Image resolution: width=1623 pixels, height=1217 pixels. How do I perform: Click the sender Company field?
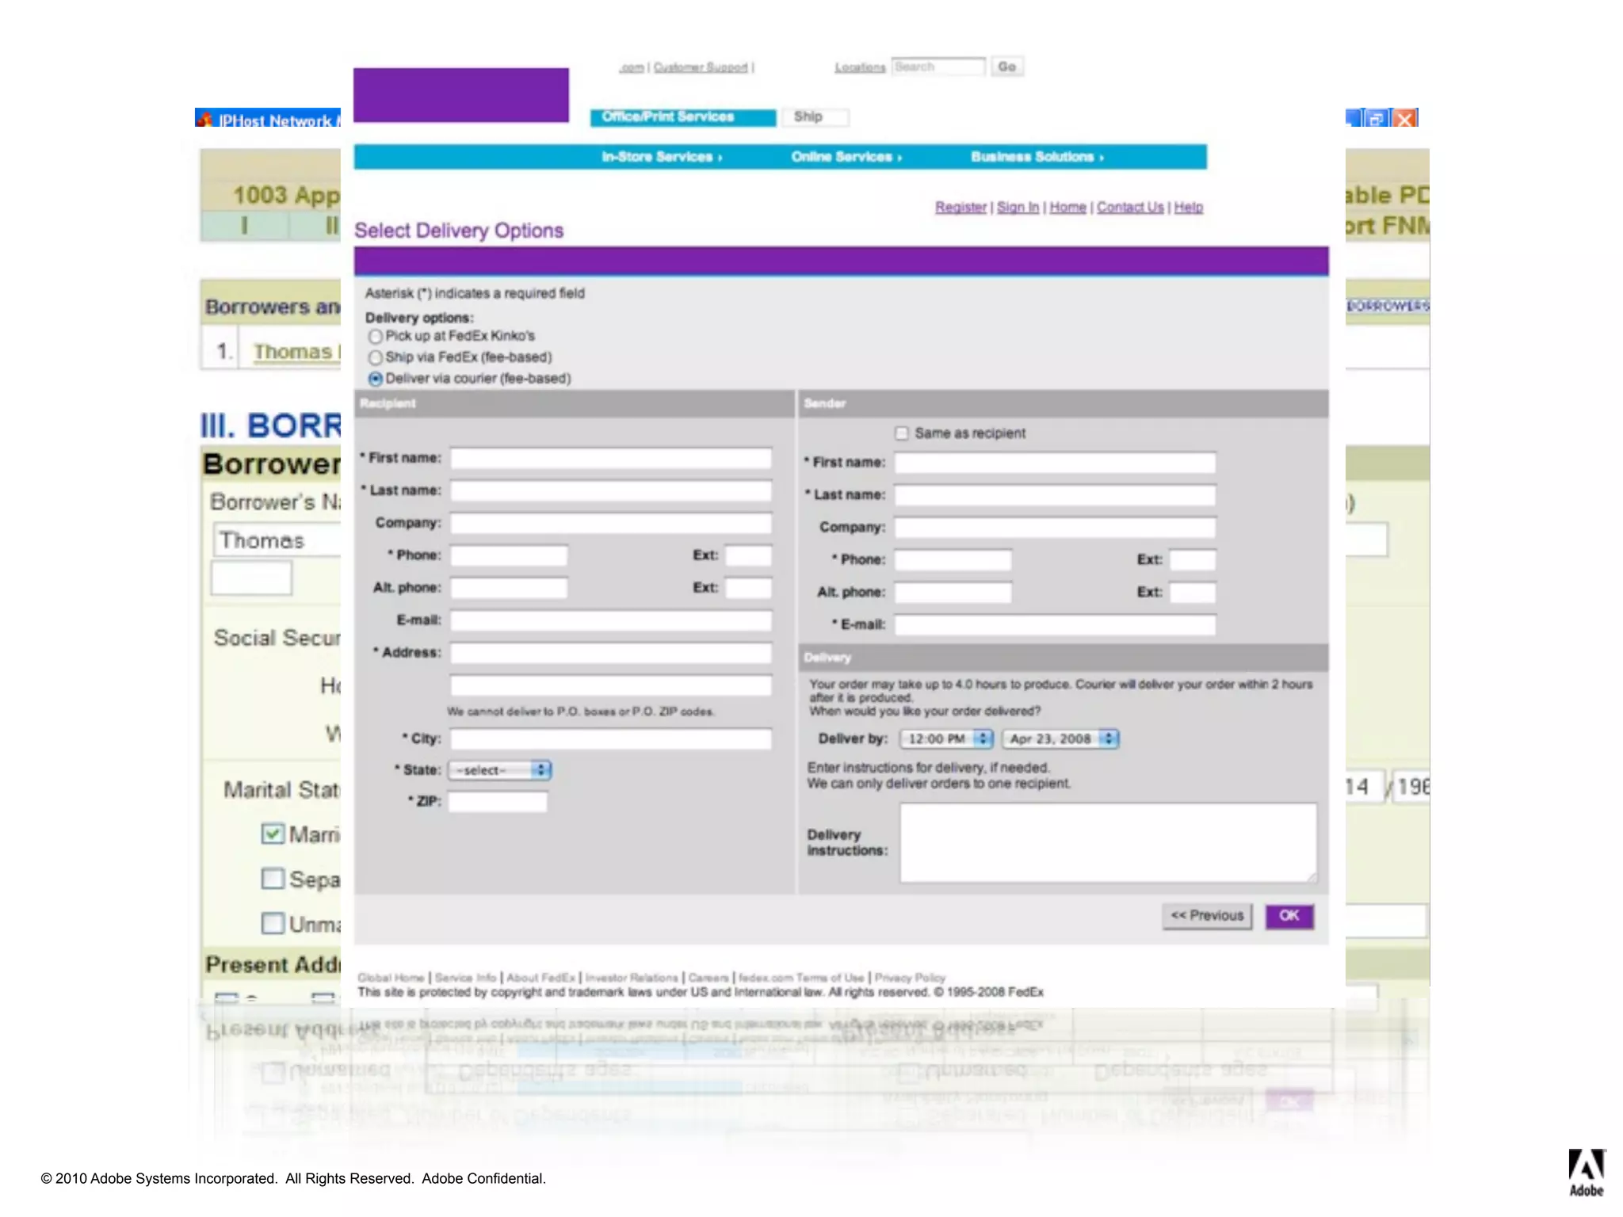point(1055,528)
